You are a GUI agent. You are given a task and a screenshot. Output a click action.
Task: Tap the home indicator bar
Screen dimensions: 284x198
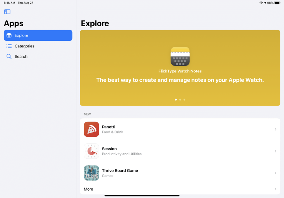click(x=142, y=195)
